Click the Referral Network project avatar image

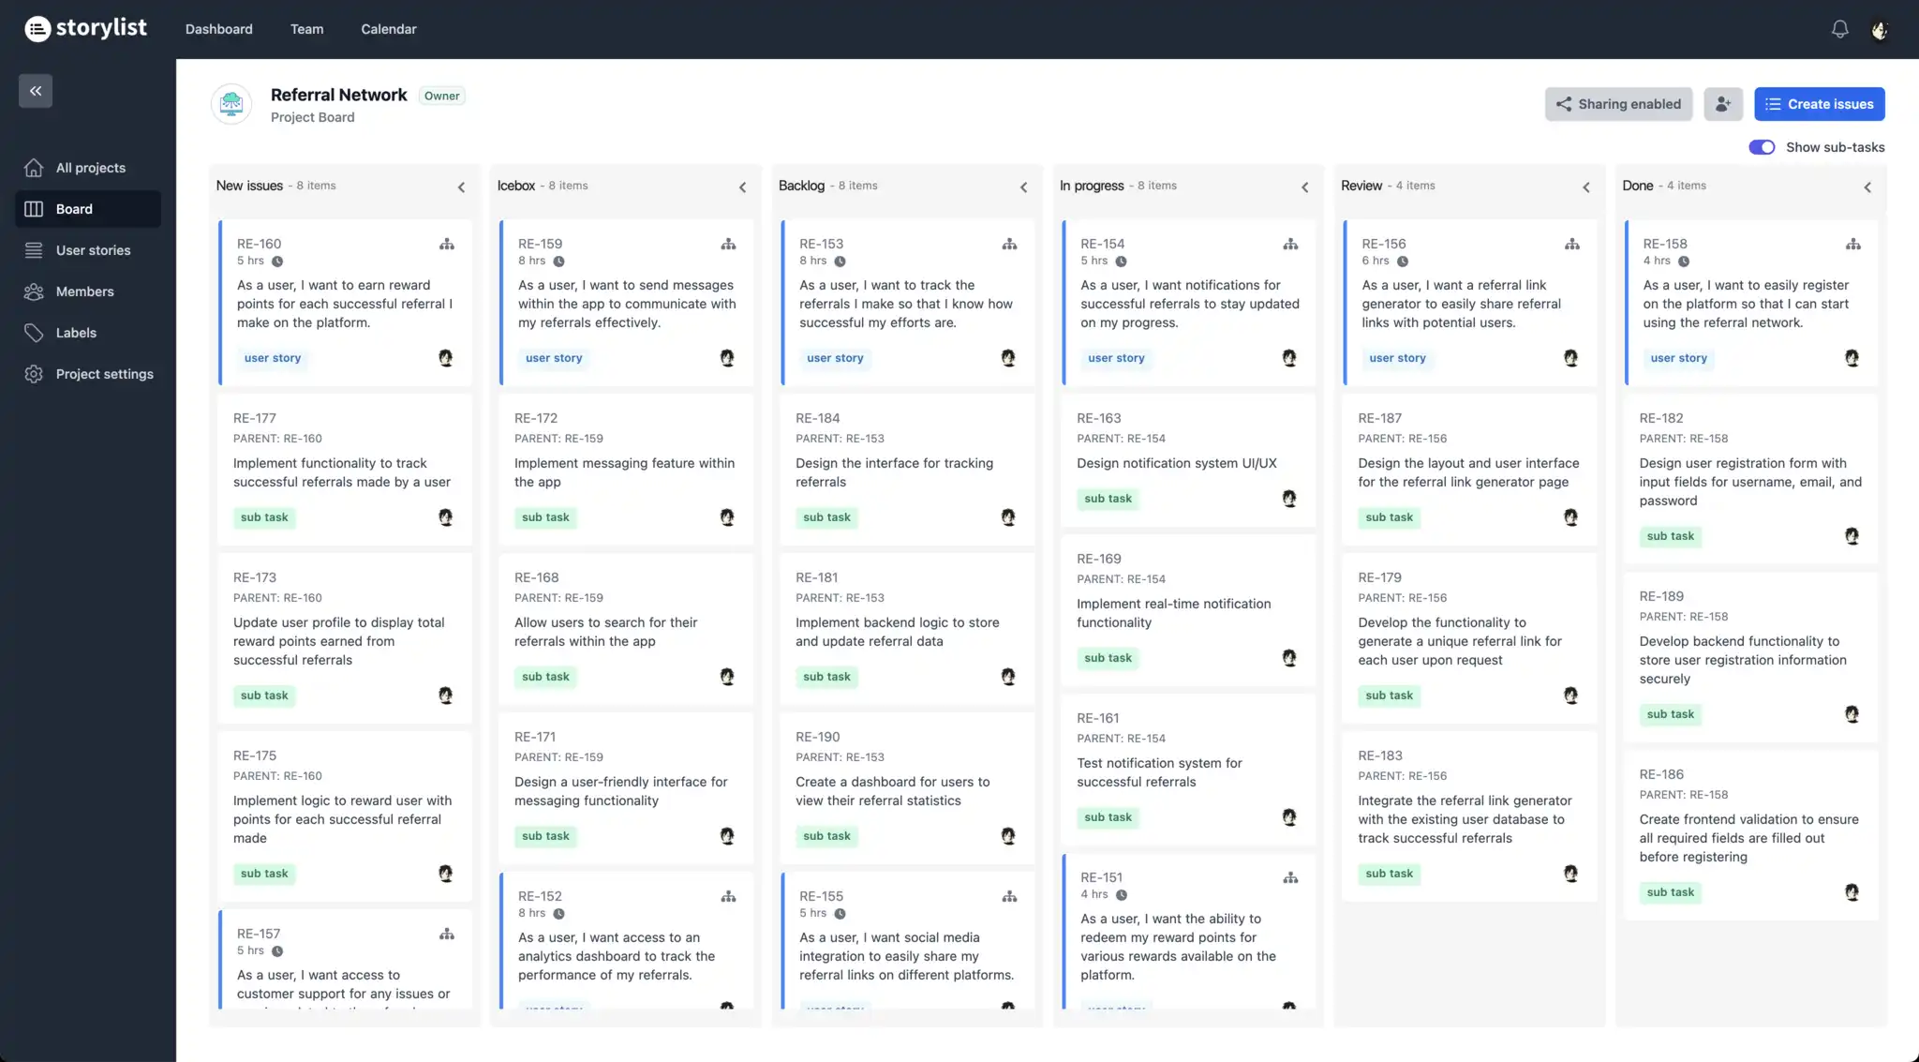click(231, 104)
